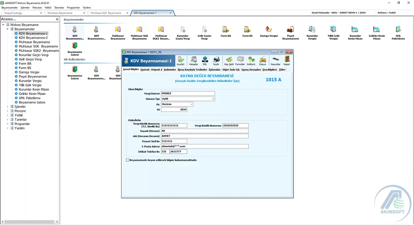Launch the Poşet Beyannamesi icon
This screenshot has width=414, height=225.
[290, 32]
